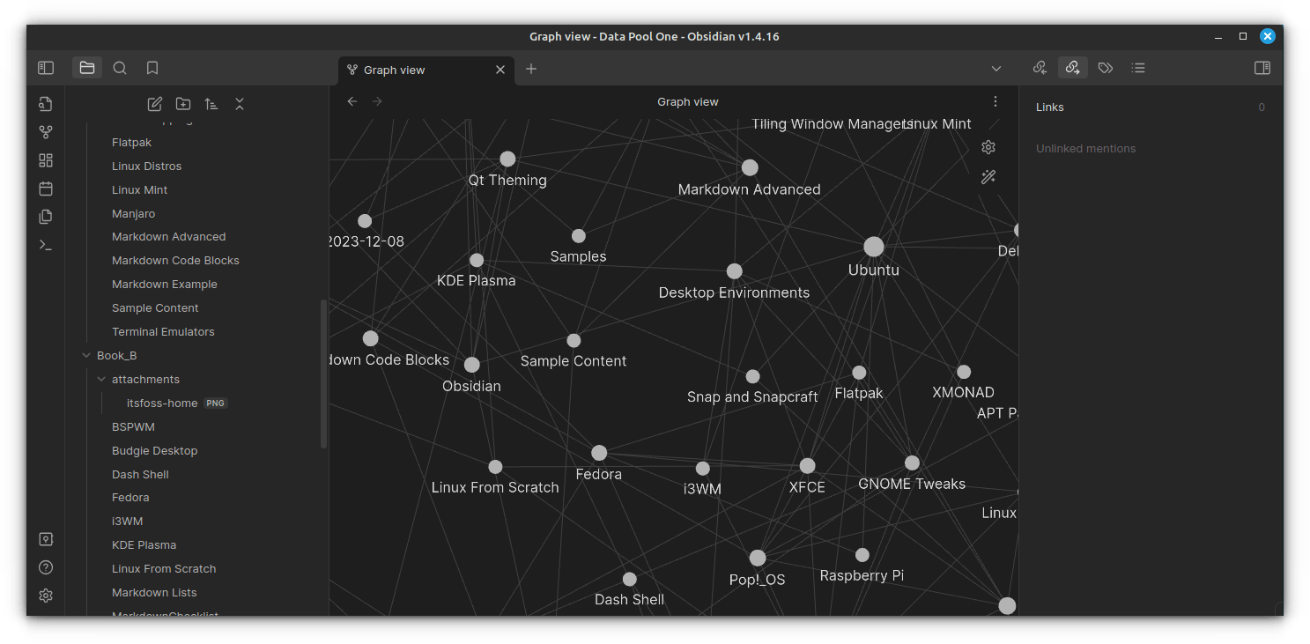Select the Qt Theming graph node
The height and width of the screenshot is (644, 1310).
tap(507, 159)
